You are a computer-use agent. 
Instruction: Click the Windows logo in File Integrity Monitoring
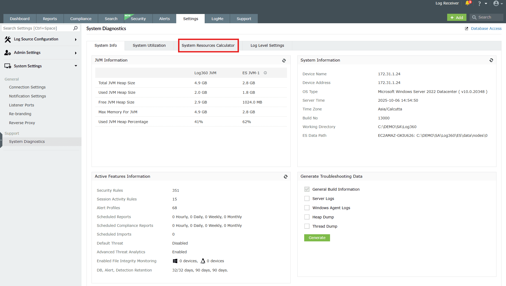175,261
